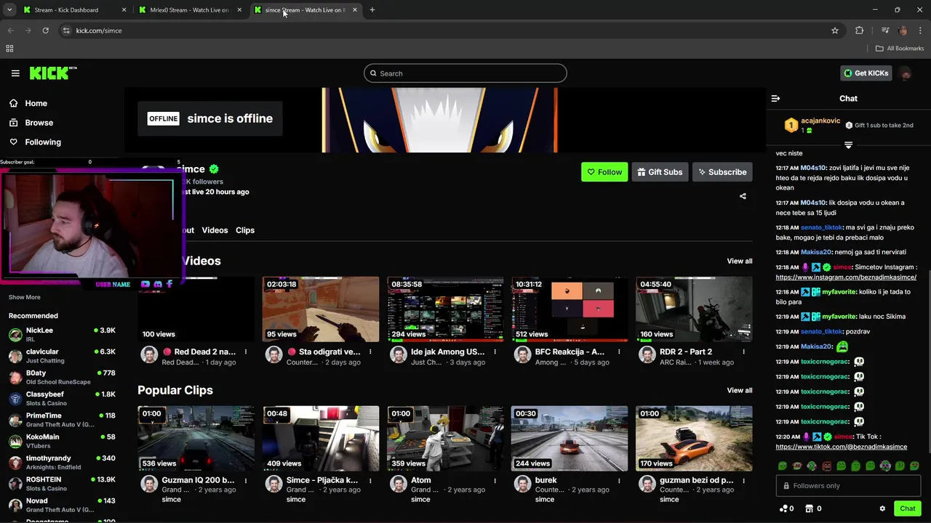Click channel avatar beside Simce - Pljačka clip
Viewport: 931px width, 523px height.
[x=274, y=483]
